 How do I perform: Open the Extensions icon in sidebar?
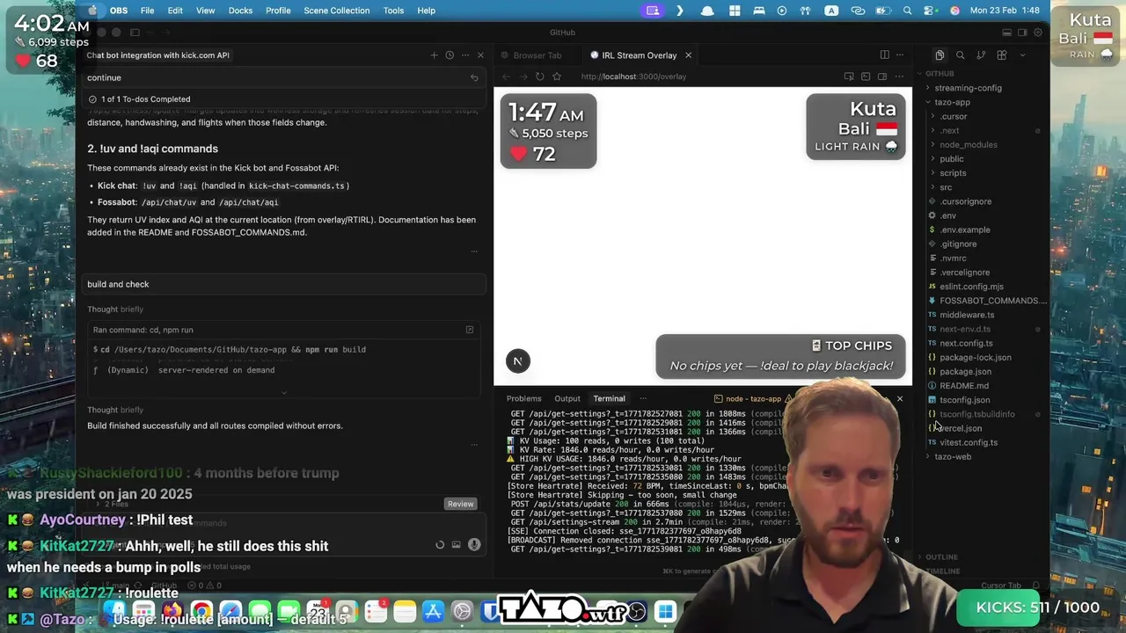(1001, 55)
